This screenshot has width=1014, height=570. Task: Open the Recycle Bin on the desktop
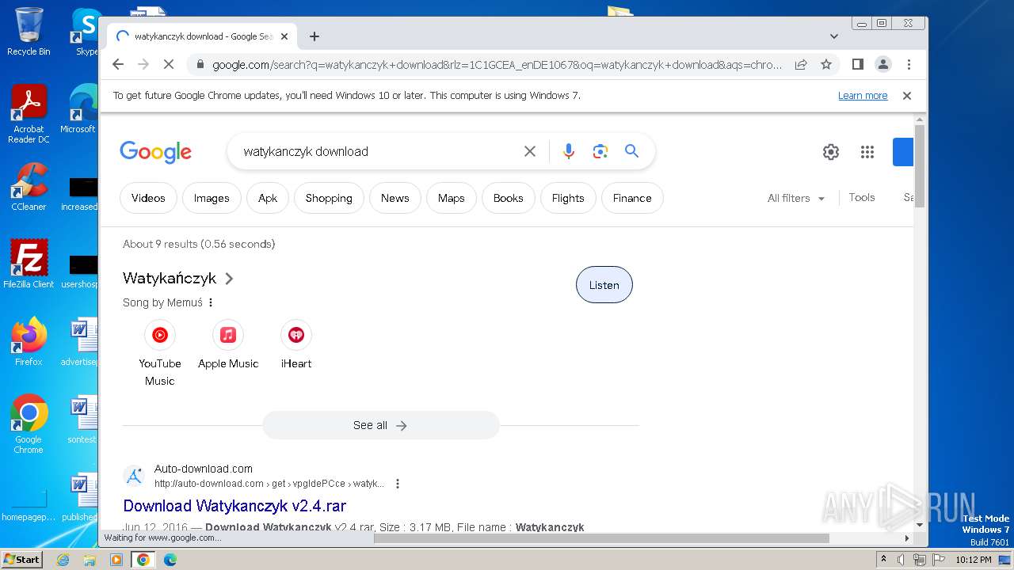tap(29, 32)
